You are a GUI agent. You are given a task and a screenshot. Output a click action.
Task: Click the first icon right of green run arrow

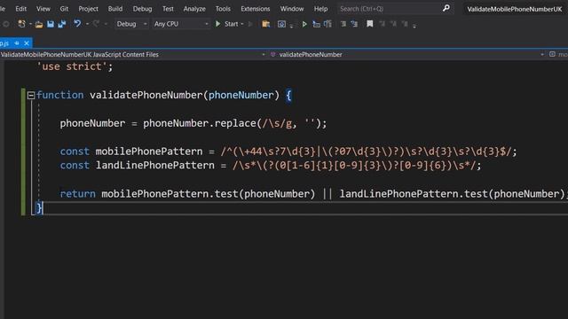316,24
